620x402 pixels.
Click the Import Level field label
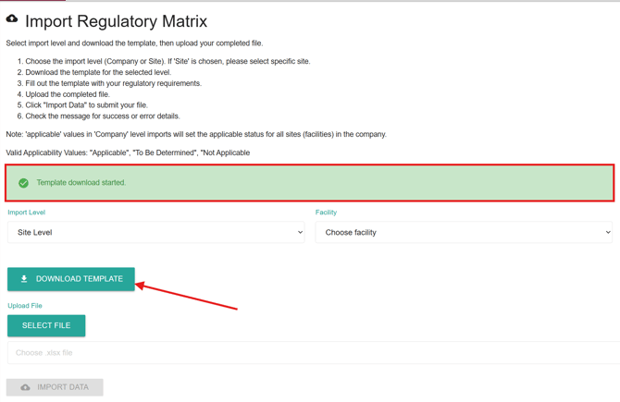coord(27,213)
